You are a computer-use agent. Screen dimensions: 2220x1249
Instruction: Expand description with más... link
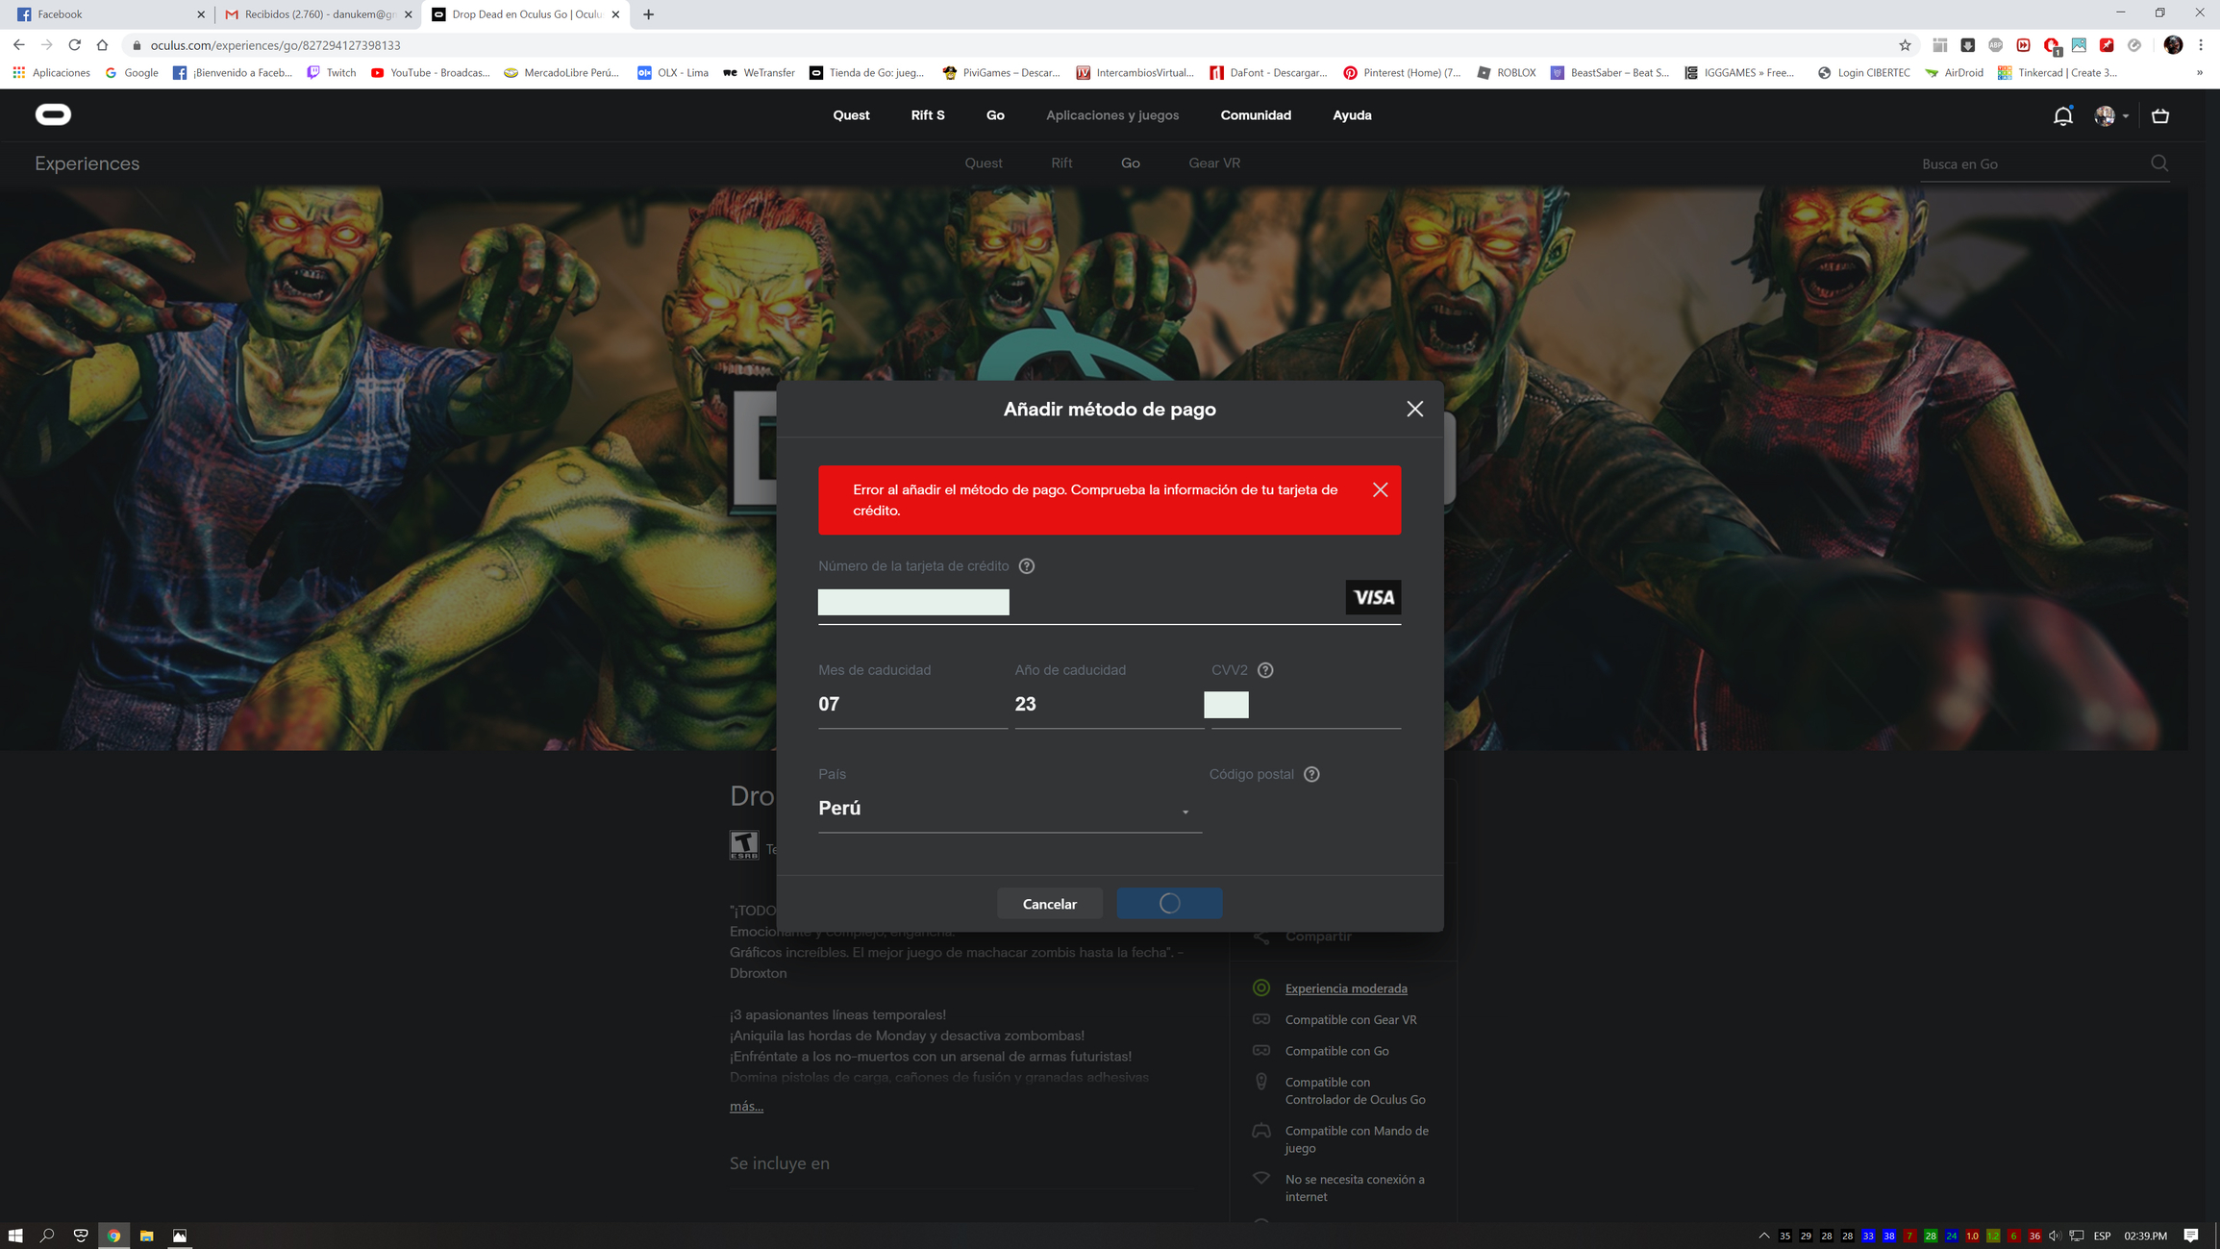click(746, 1107)
